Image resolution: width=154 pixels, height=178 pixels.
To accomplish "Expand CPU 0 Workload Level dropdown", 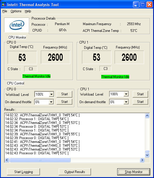I will (x=51, y=94).
